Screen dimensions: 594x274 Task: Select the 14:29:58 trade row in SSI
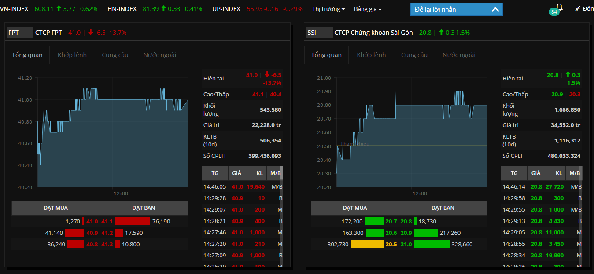[x=542, y=198]
